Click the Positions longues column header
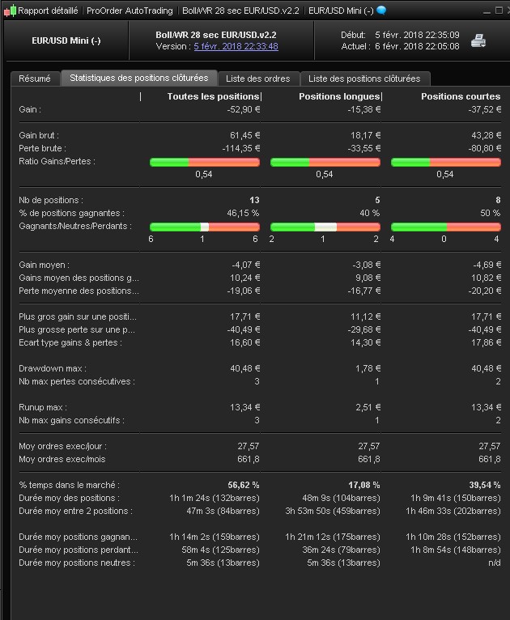 [338, 96]
